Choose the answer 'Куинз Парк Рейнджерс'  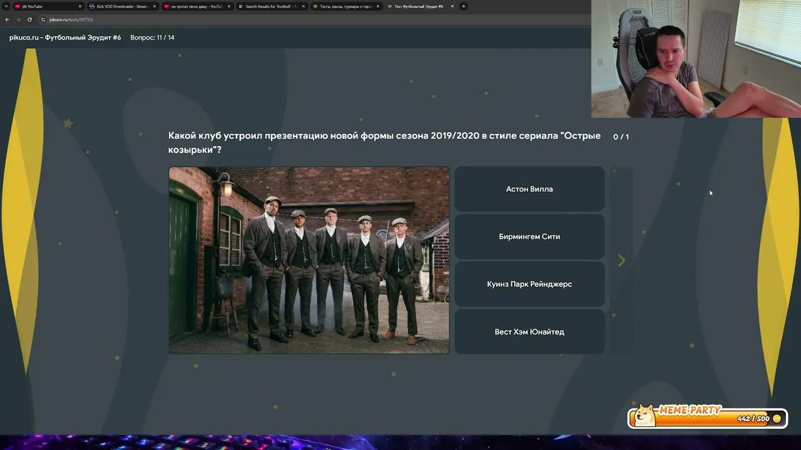529,284
